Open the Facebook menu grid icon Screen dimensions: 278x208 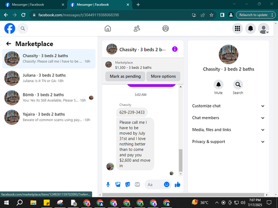click(237, 28)
